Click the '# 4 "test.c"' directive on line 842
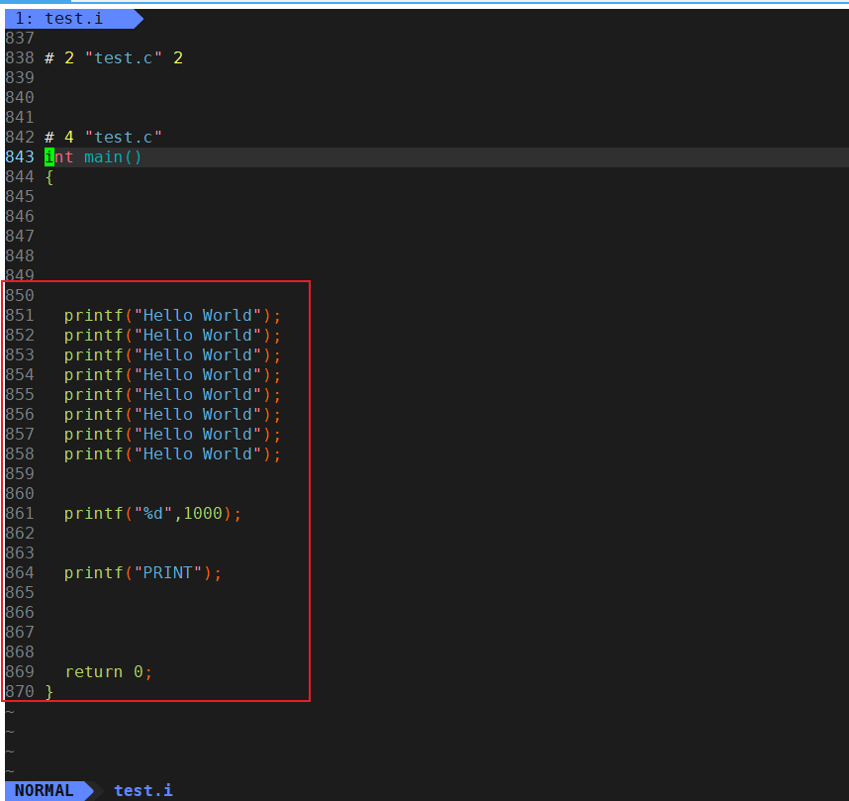 (x=103, y=138)
